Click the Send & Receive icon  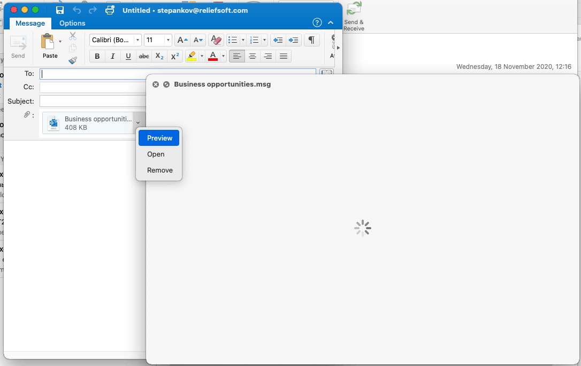click(354, 10)
